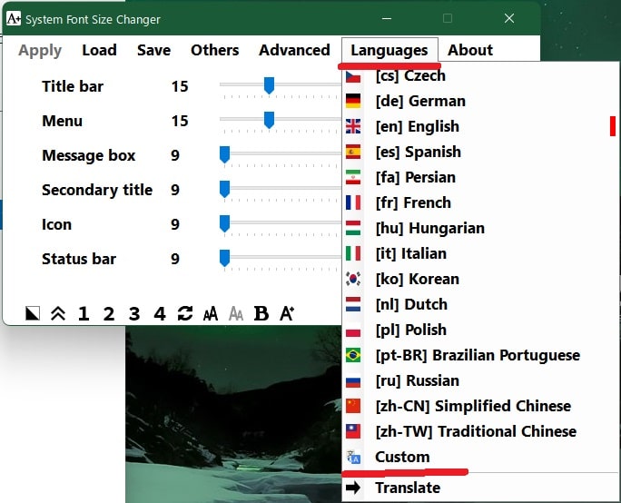The width and height of the screenshot is (621, 503).
Task: Close the Languages menu
Action: tap(389, 50)
